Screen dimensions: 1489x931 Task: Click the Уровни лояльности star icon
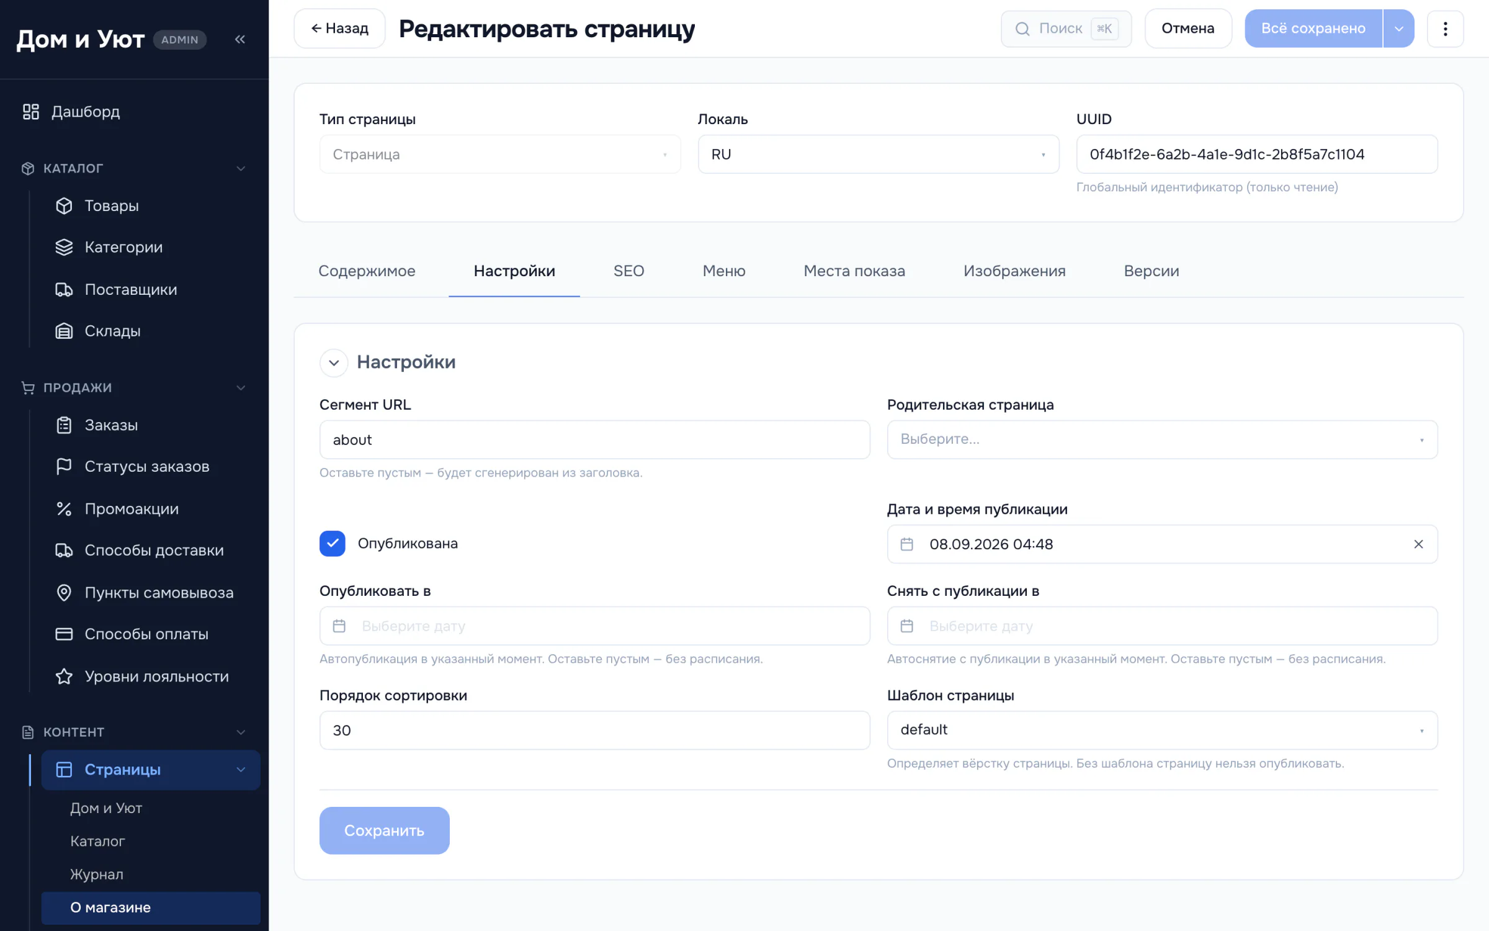coord(64,677)
